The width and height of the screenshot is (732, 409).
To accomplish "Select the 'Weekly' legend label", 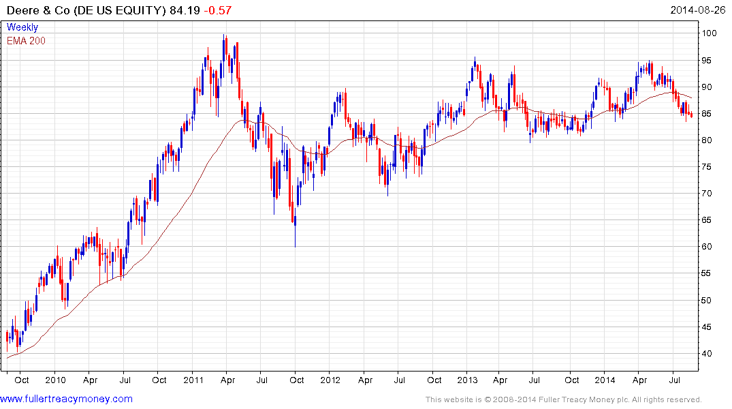I will [22, 27].
